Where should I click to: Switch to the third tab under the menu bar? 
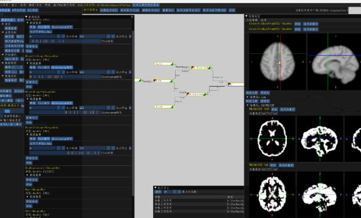click(x=33, y=10)
